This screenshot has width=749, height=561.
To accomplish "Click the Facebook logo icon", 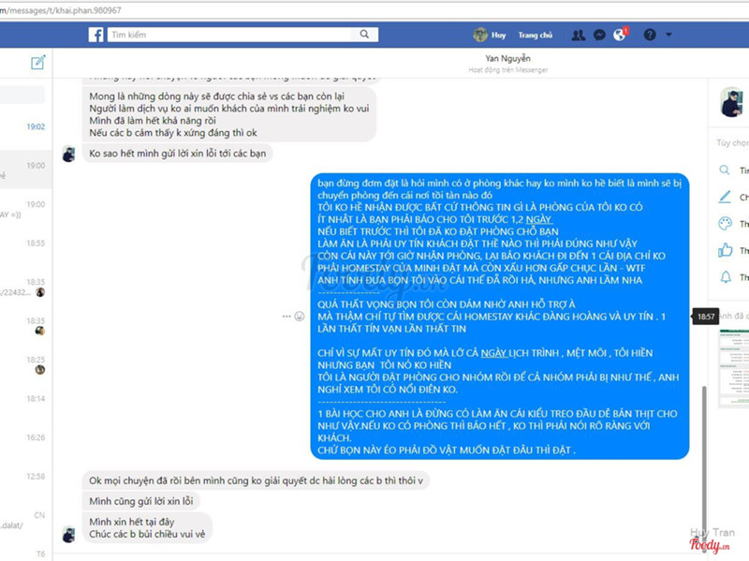I will pyautogui.click(x=96, y=35).
